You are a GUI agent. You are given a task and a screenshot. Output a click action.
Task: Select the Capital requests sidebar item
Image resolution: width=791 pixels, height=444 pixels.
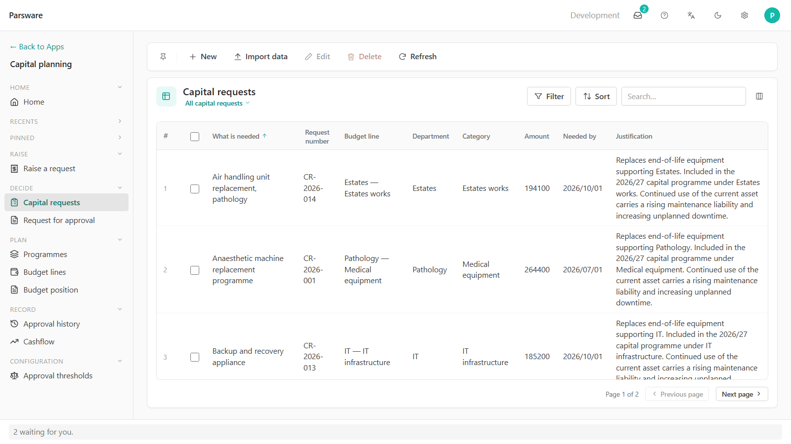click(66, 202)
